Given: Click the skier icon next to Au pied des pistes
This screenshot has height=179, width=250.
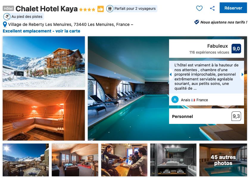Looking at the screenshot, I should point(7,17).
